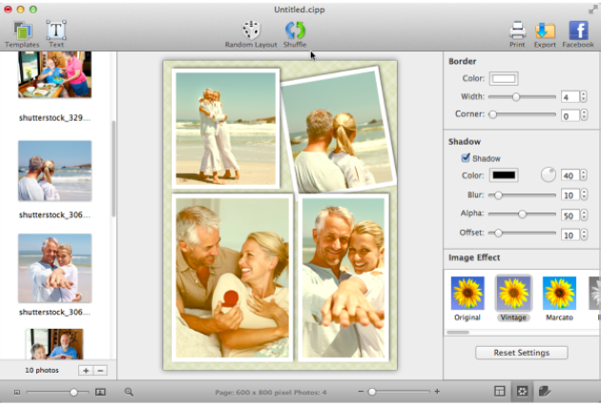
Task: Print the collage
Action: click(517, 32)
